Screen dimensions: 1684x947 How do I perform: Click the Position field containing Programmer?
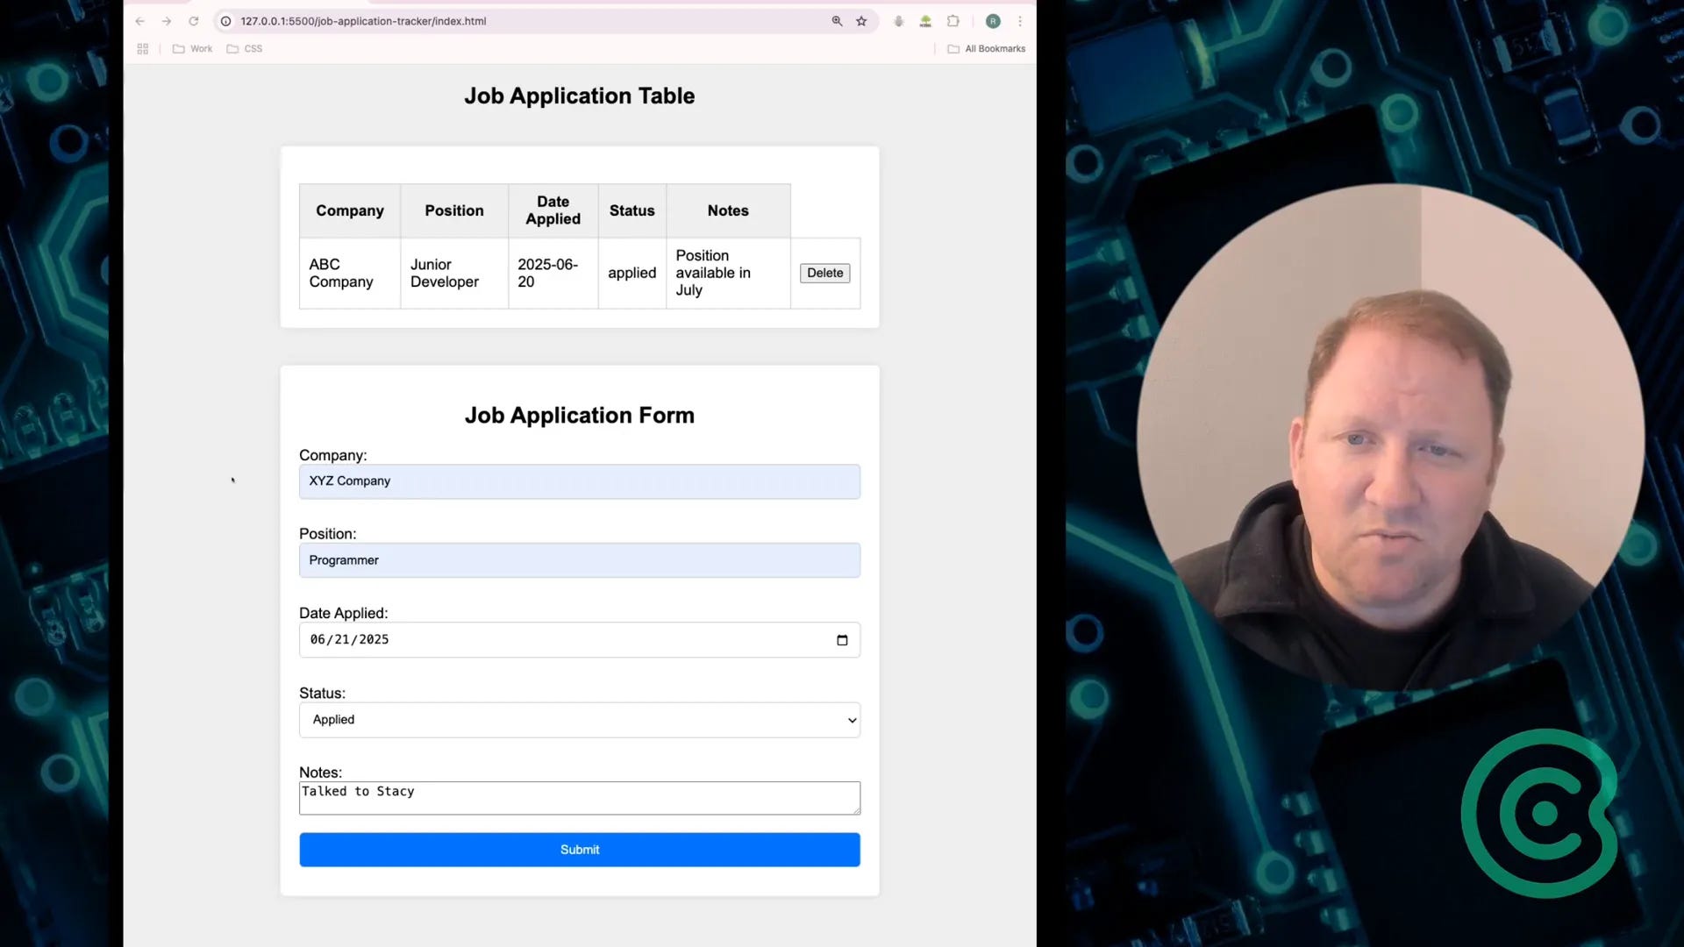click(x=579, y=560)
